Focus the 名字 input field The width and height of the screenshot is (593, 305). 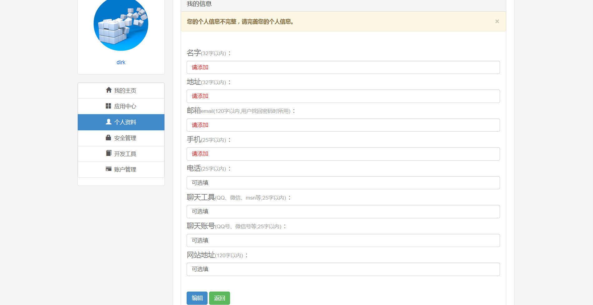[343, 67]
